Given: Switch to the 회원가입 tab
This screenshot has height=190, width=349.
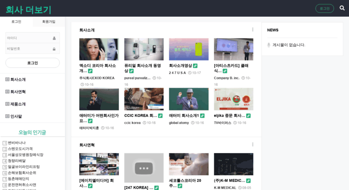Looking at the screenshot, I should point(49,22).
